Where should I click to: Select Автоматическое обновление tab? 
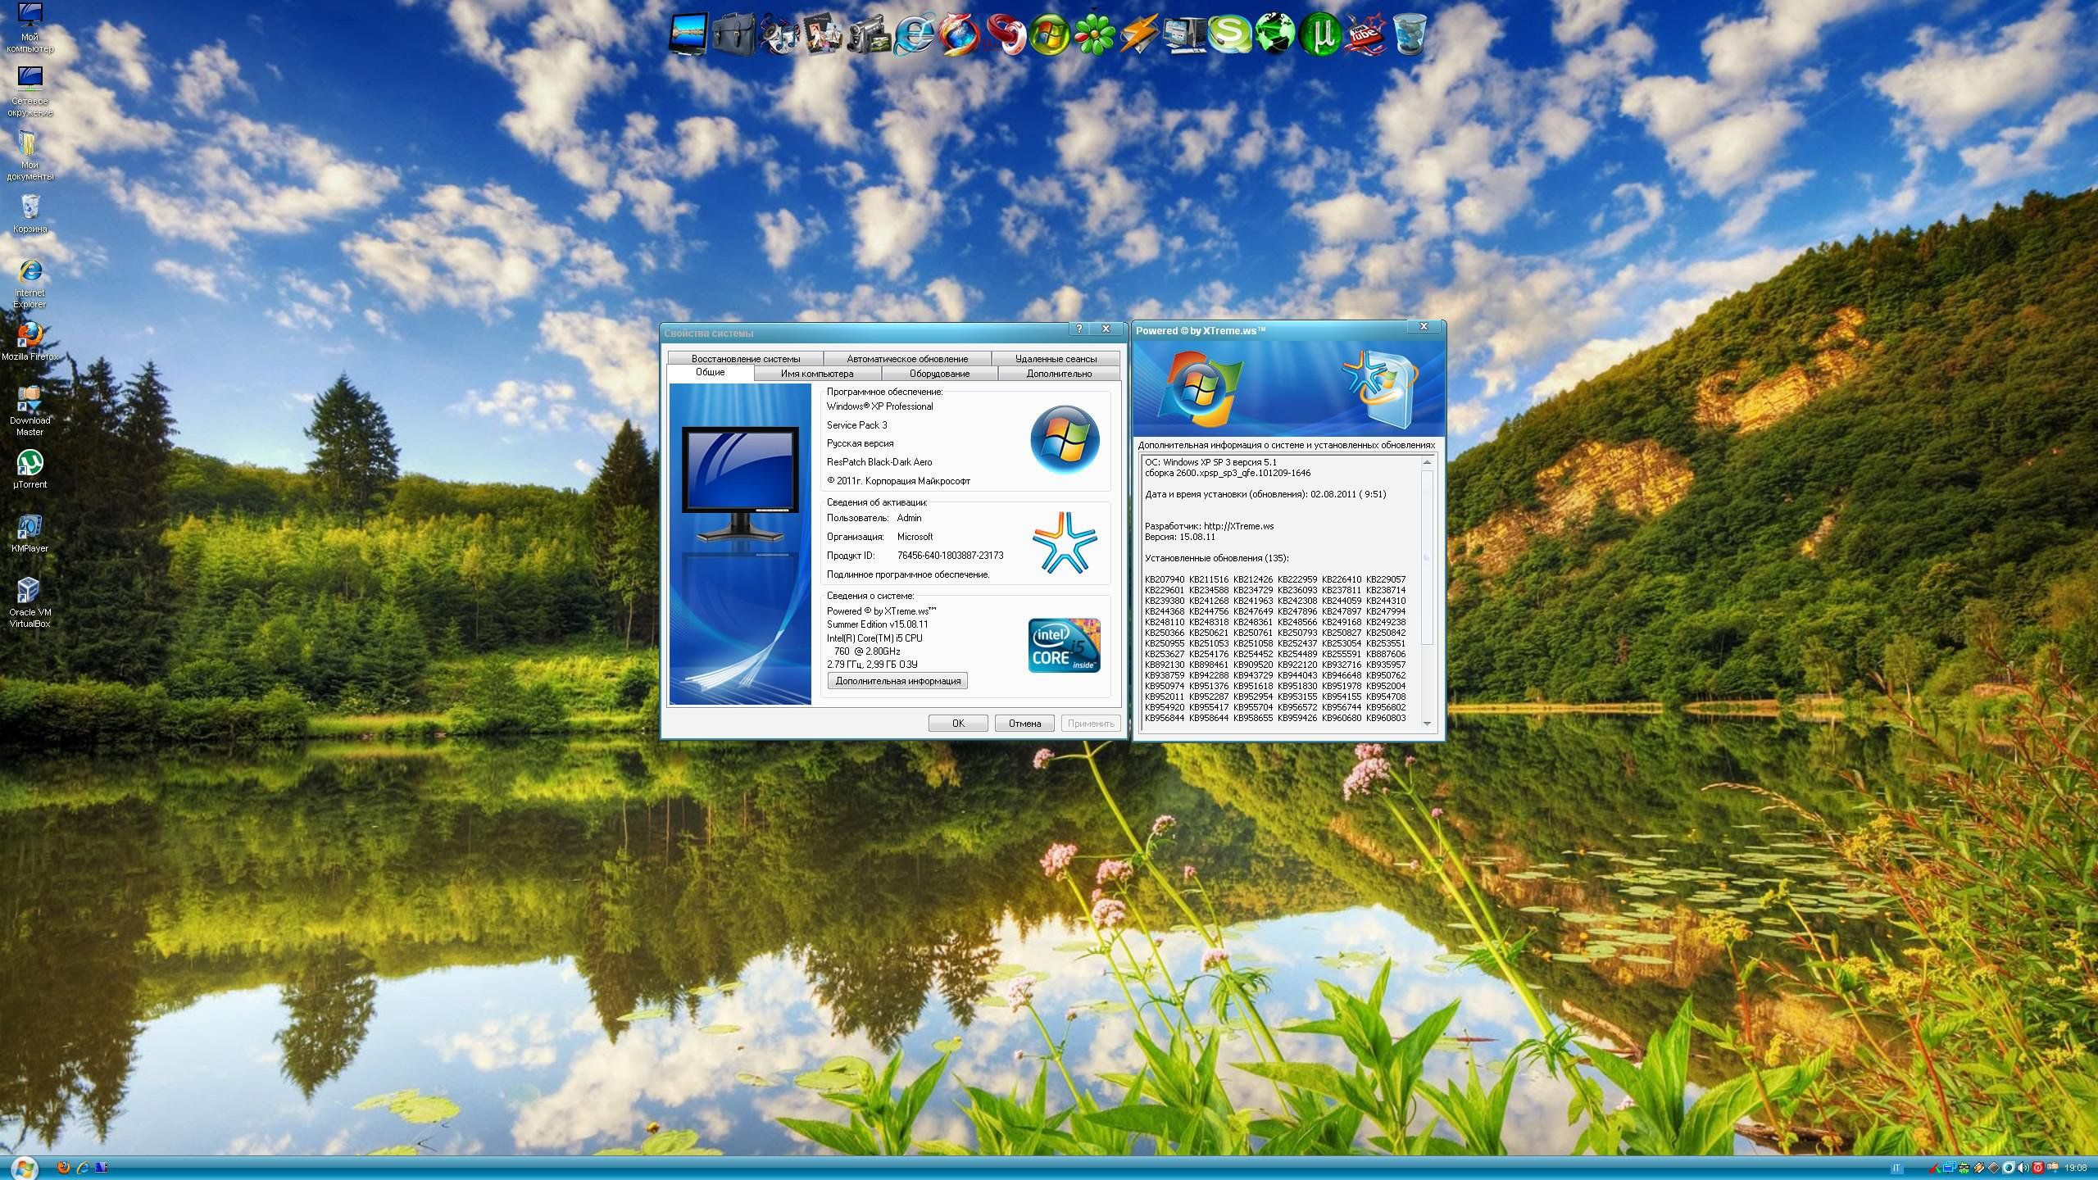pos(906,359)
